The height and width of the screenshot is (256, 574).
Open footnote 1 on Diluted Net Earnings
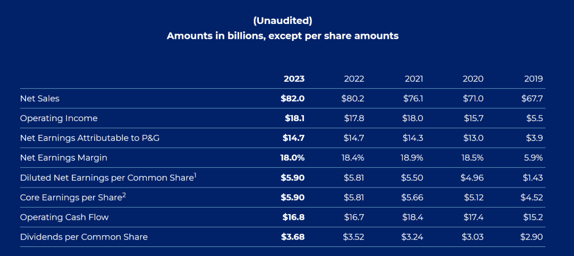coord(195,175)
